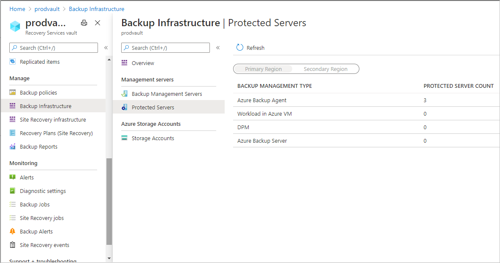This screenshot has height=263, width=500.
Task: Click the Diagnostic settings icon
Action: [12, 191]
